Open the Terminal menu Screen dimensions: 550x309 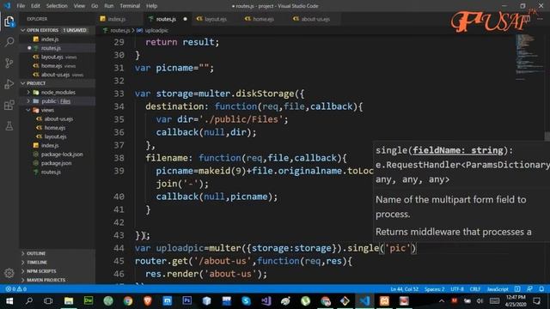point(130,6)
